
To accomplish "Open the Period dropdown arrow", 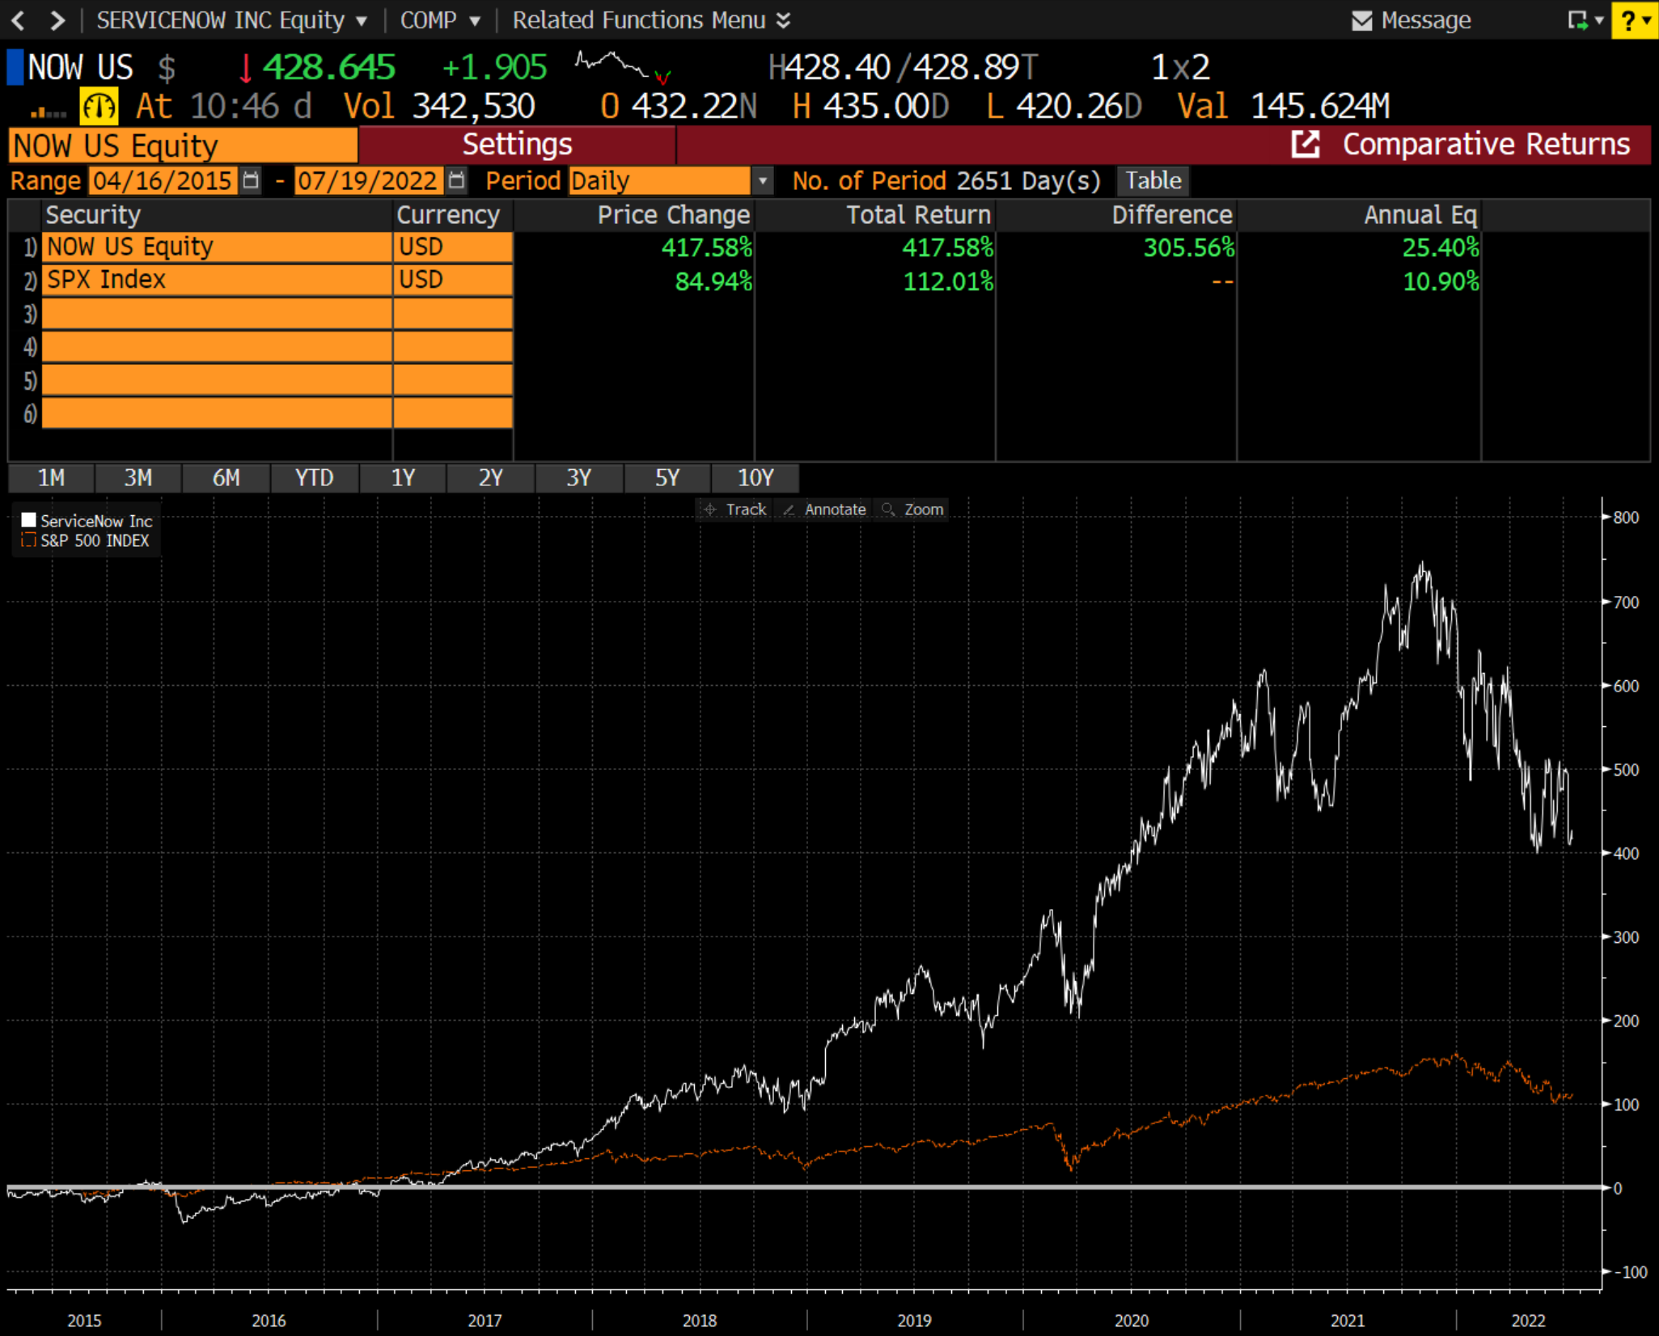I will pyautogui.click(x=762, y=180).
